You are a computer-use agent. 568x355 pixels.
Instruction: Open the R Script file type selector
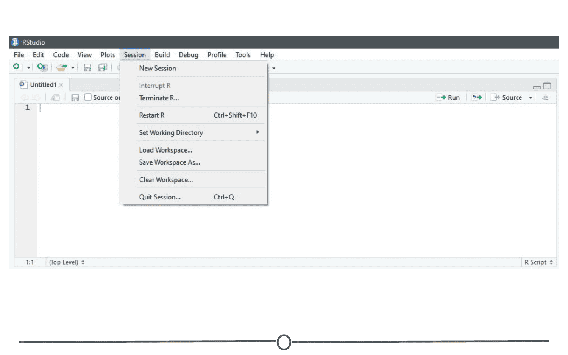pos(538,262)
